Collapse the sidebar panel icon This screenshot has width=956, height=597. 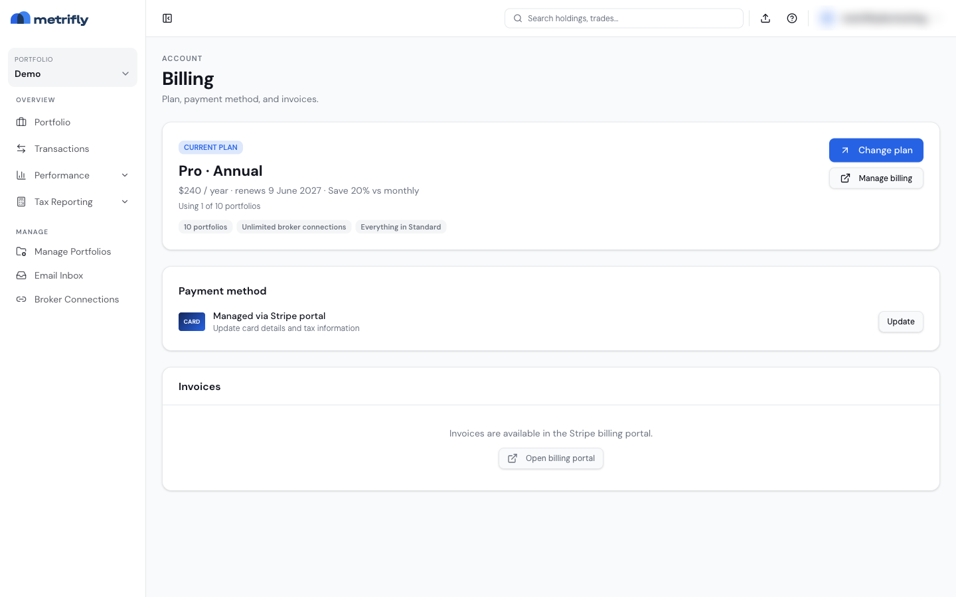(167, 19)
